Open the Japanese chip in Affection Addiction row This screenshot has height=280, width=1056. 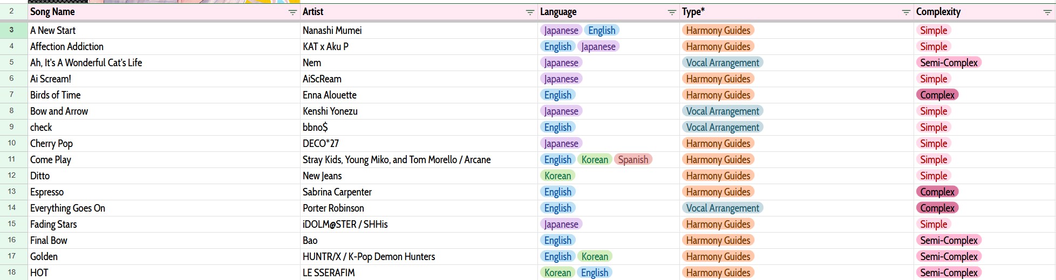point(598,47)
